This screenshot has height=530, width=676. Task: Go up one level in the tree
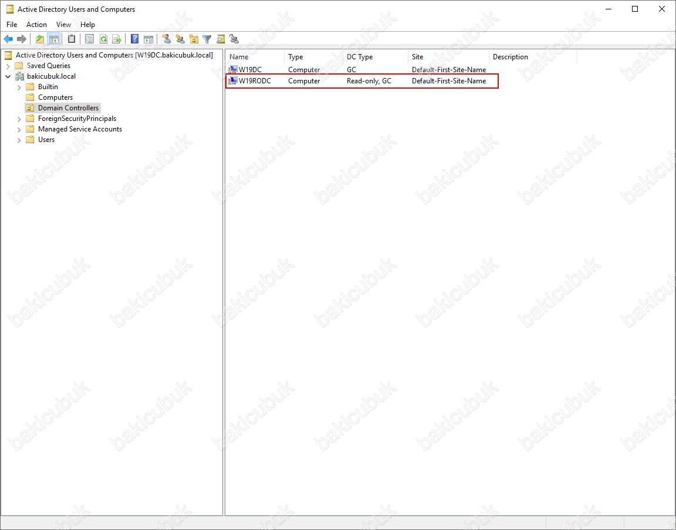click(40, 39)
